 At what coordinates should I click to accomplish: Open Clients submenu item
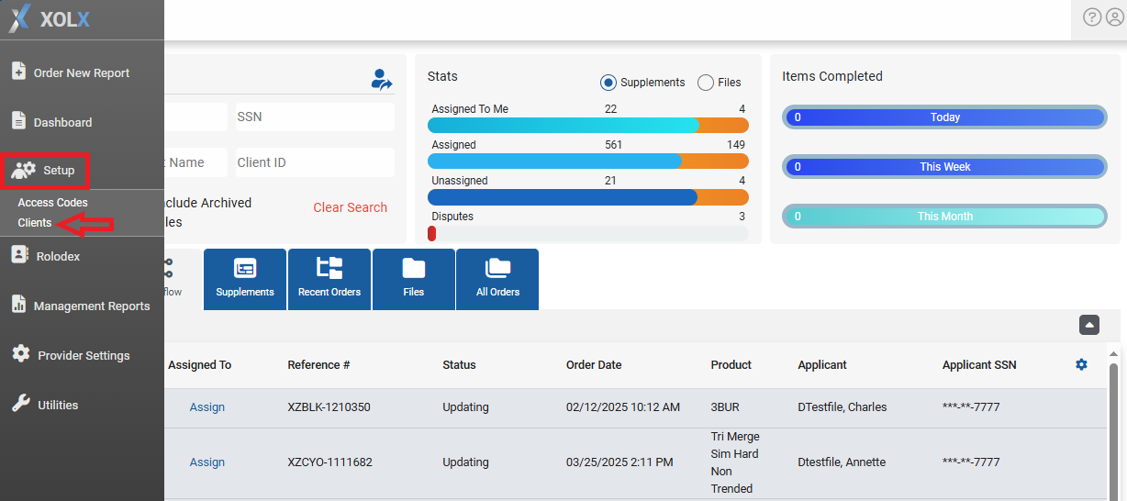35,223
